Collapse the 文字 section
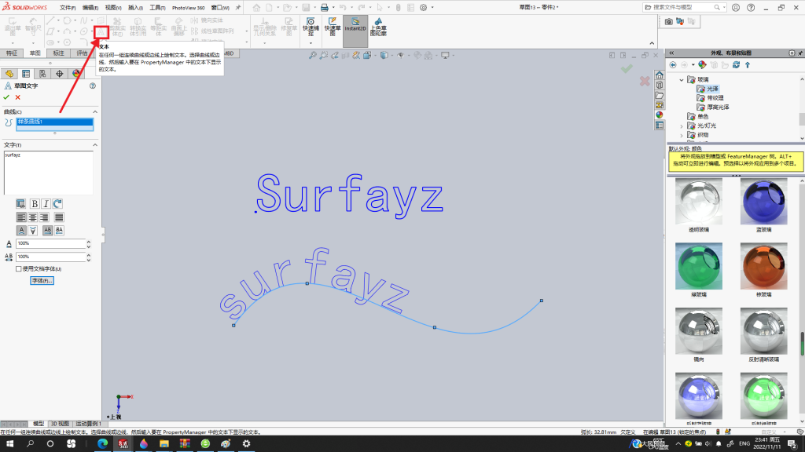The image size is (805, 452). click(x=95, y=145)
